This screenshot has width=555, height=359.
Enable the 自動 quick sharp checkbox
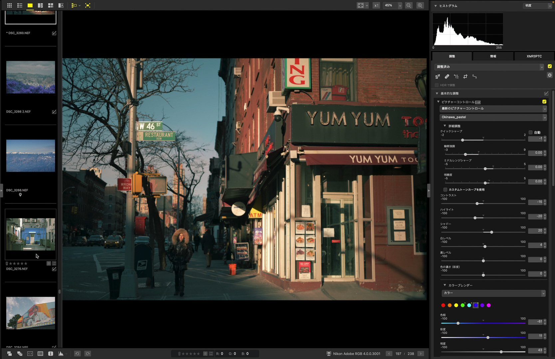point(531,132)
